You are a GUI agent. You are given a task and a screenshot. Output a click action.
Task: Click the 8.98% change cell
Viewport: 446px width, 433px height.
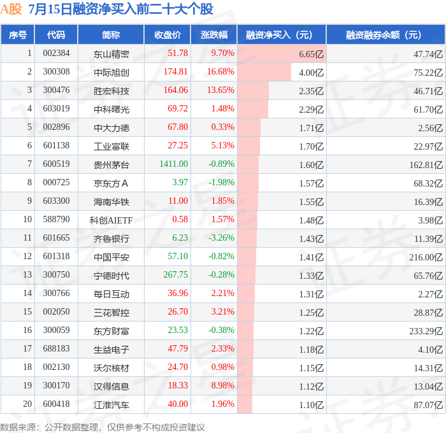pos(223,386)
